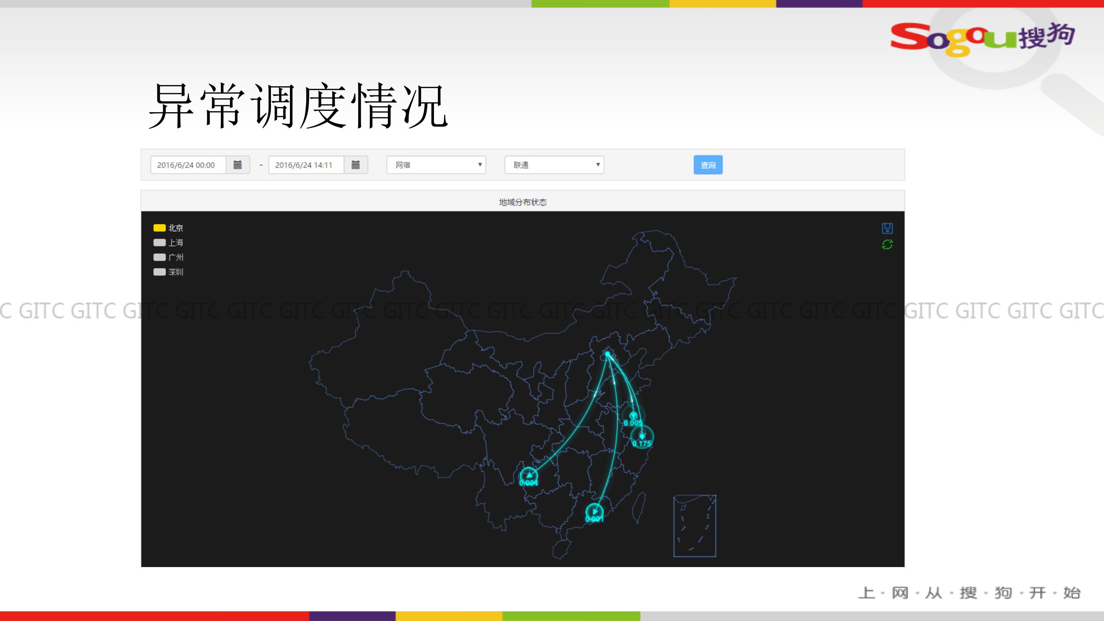The image size is (1104, 621).
Task: Refresh the map with green refresh icon
Action: pos(887,244)
